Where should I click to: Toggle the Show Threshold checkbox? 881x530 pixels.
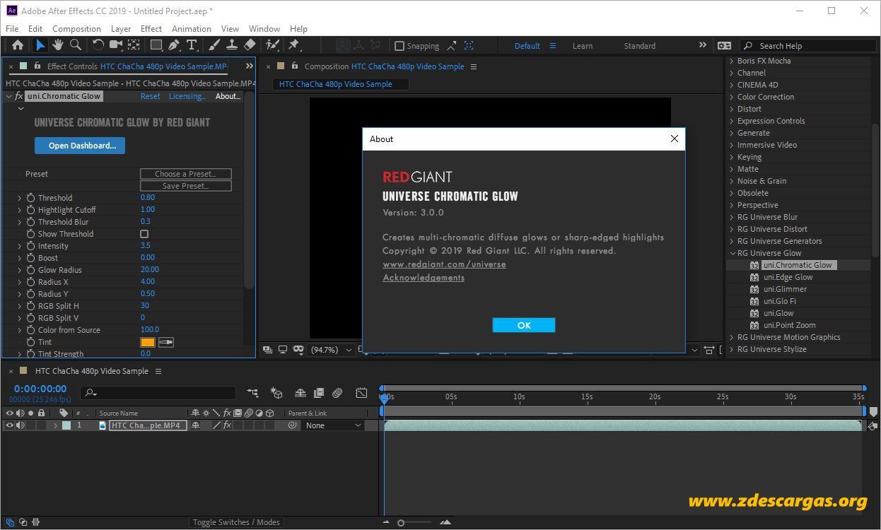tap(144, 234)
